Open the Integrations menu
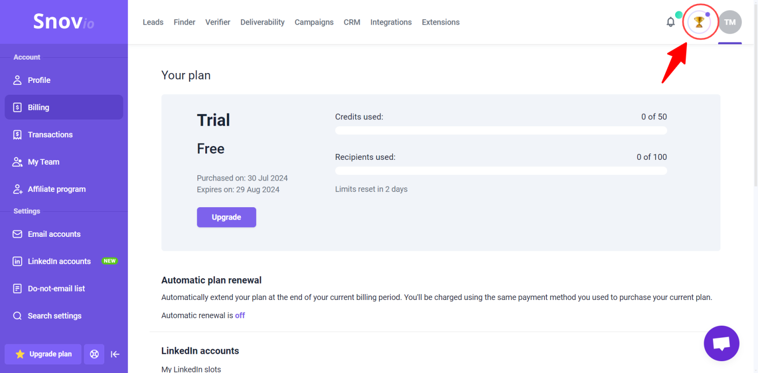This screenshot has width=758, height=373. [x=391, y=22]
